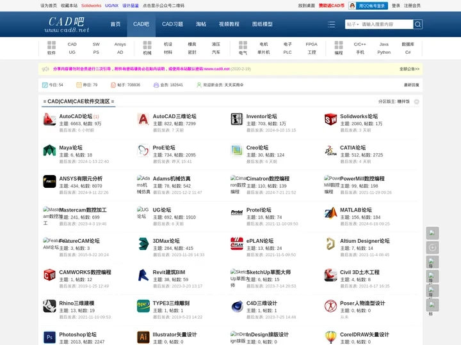Click the 3DMax论坛 teal icon

click(x=143, y=244)
